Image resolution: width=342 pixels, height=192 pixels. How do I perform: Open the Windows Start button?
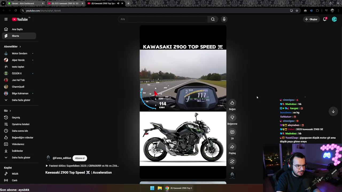pos(152,188)
